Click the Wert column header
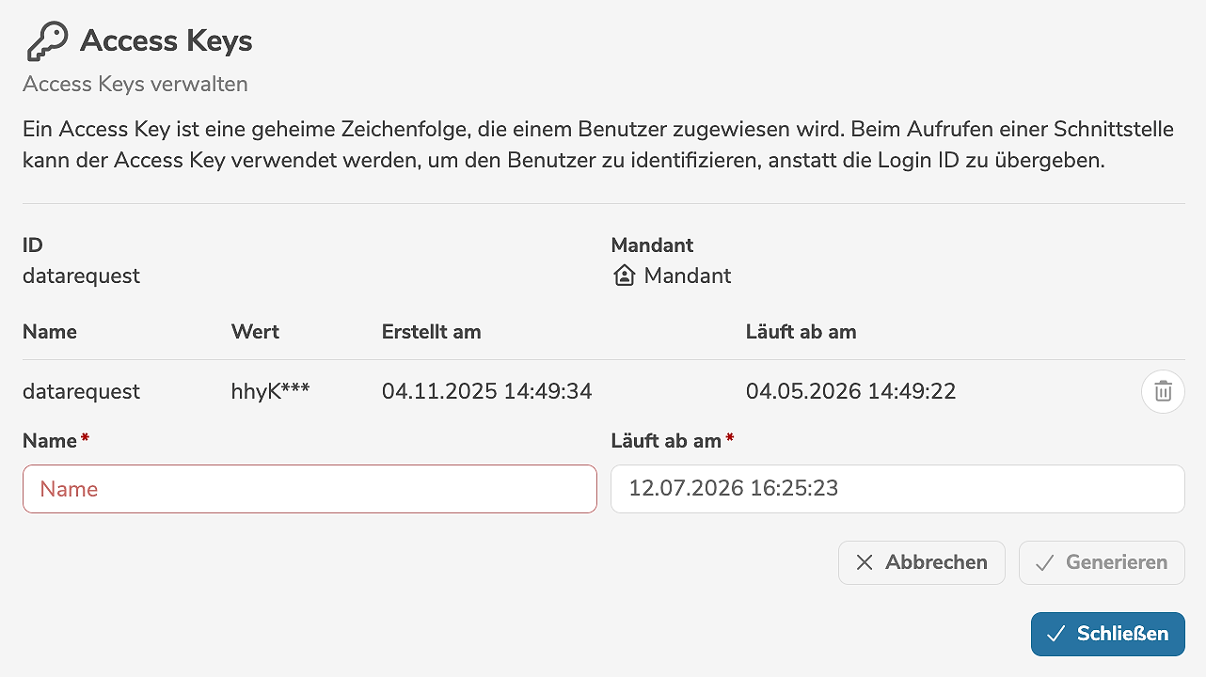 coord(254,331)
